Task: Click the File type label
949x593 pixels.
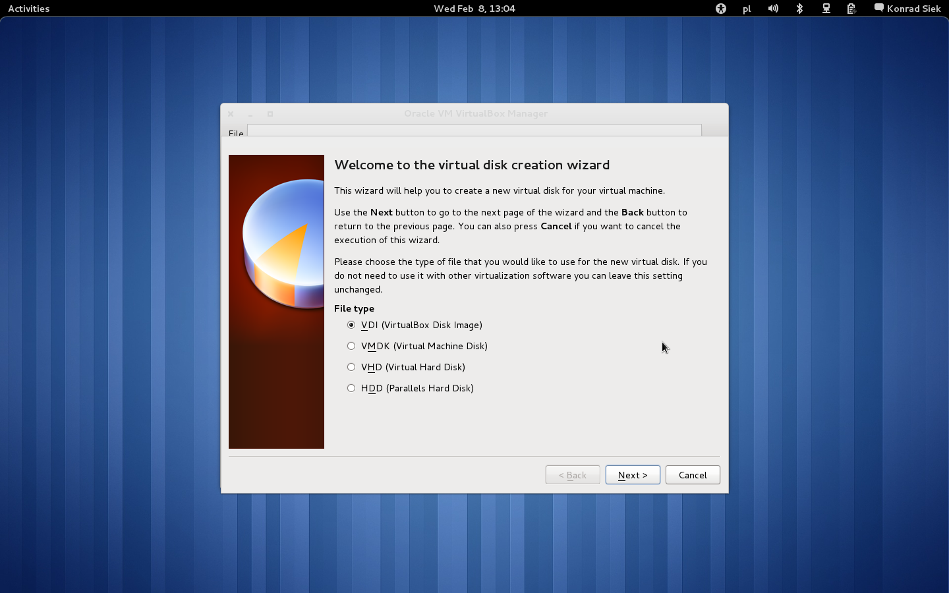Action: 354,308
